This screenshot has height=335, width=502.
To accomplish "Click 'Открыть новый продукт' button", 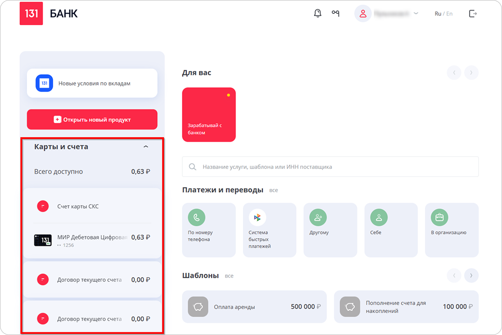I will 92,119.
